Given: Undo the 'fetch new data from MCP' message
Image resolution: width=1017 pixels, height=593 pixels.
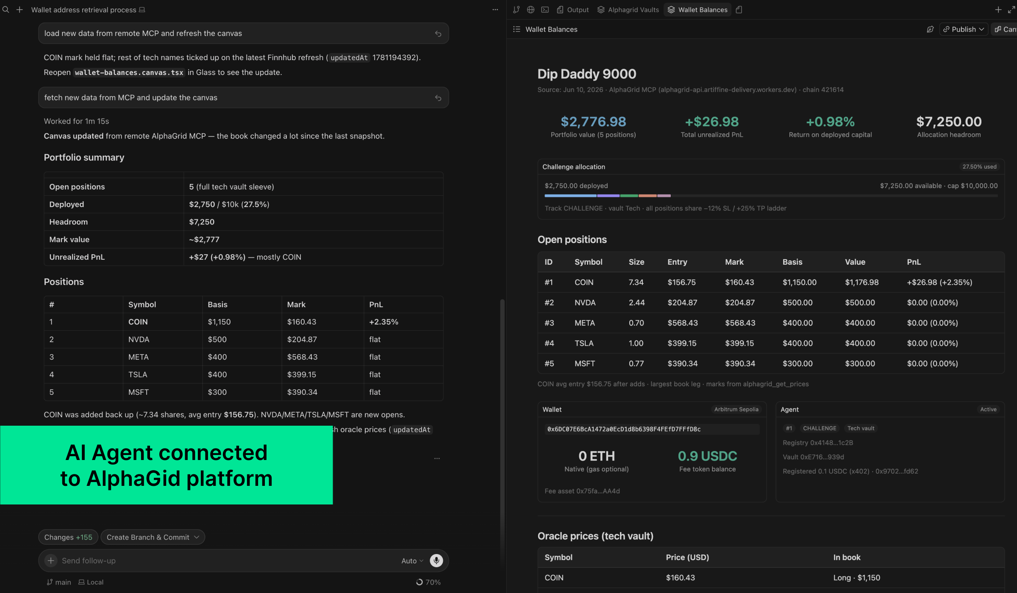Looking at the screenshot, I should 438,98.
